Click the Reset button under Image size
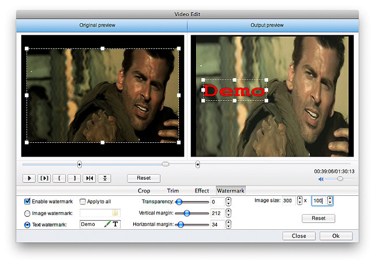This screenshot has height=265, width=375. pyautogui.click(x=318, y=218)
